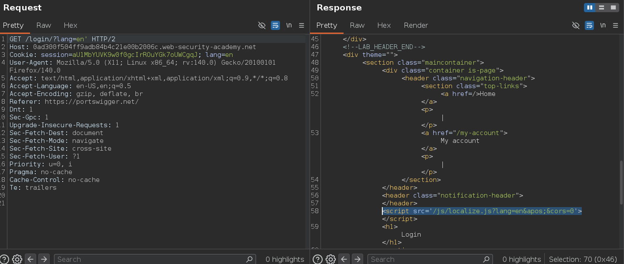
Task: Go to previous match in Request search
Action: point(30,259)
